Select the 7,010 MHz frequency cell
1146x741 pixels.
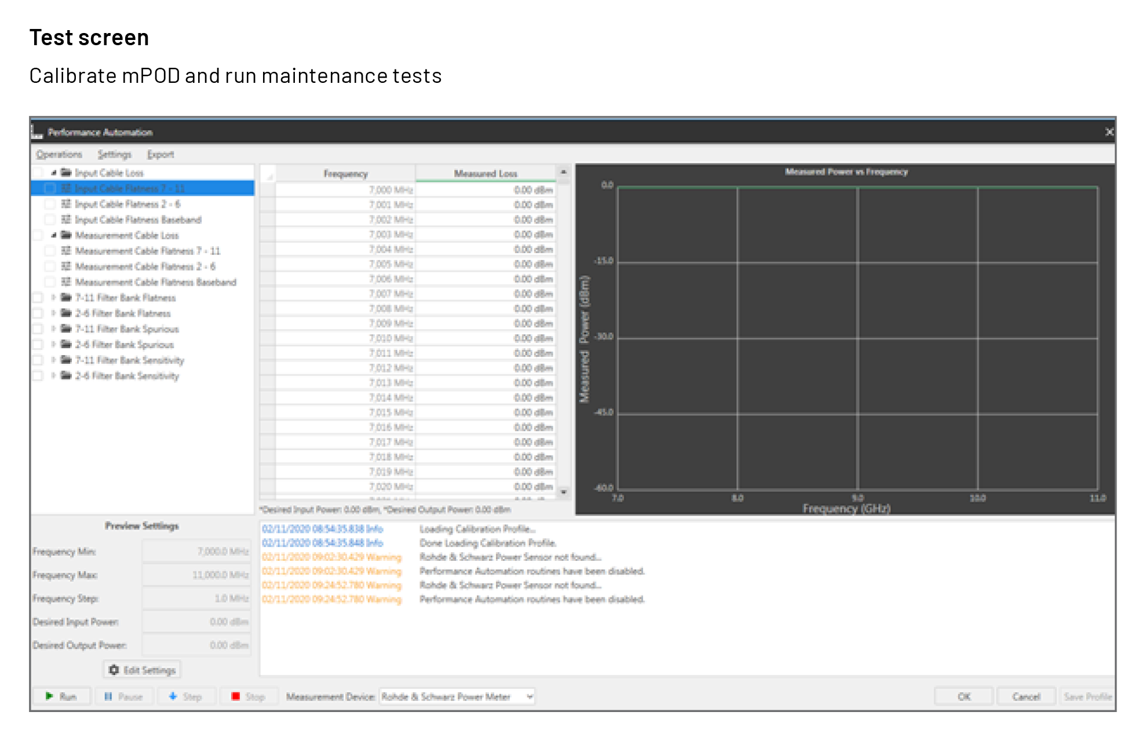[345, 338]
